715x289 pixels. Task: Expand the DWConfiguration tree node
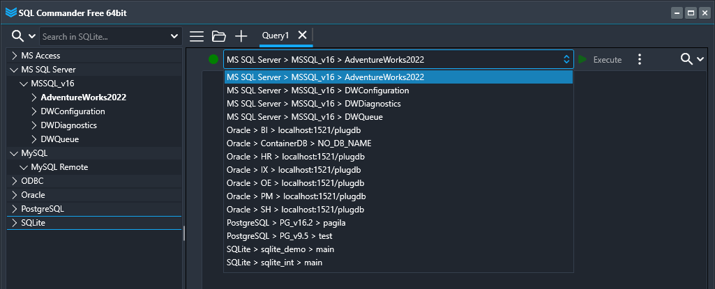(34, 111)
